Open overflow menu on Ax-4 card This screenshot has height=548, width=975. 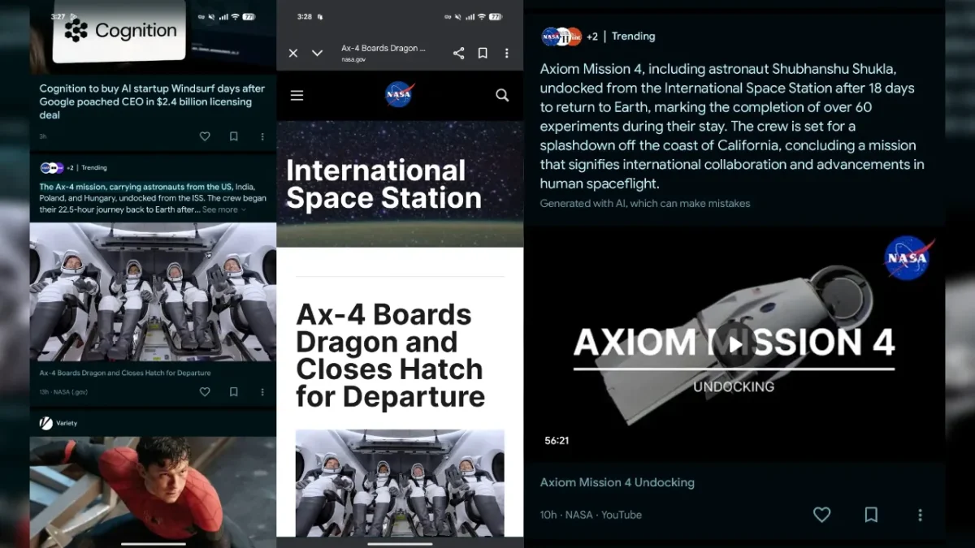point(262,391)
